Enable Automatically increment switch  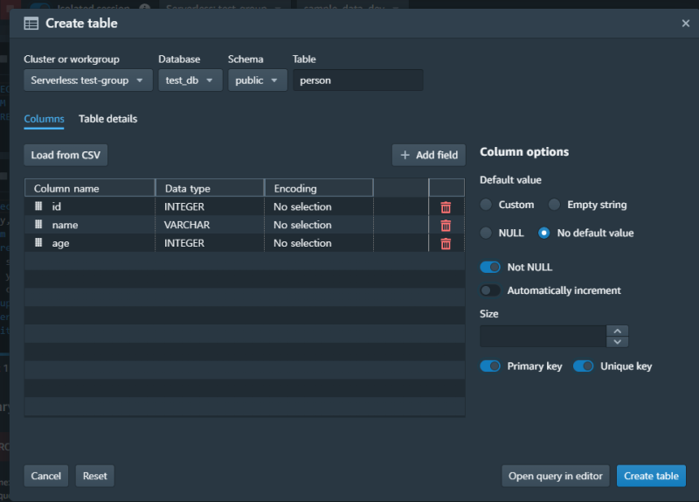pos(490,290)
